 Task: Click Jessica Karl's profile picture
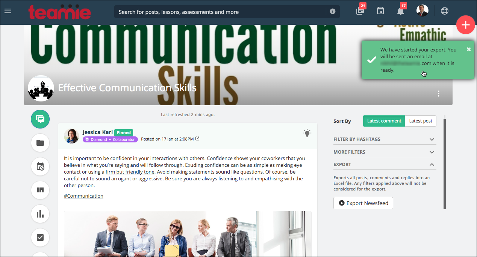click(x=71, y=136)
